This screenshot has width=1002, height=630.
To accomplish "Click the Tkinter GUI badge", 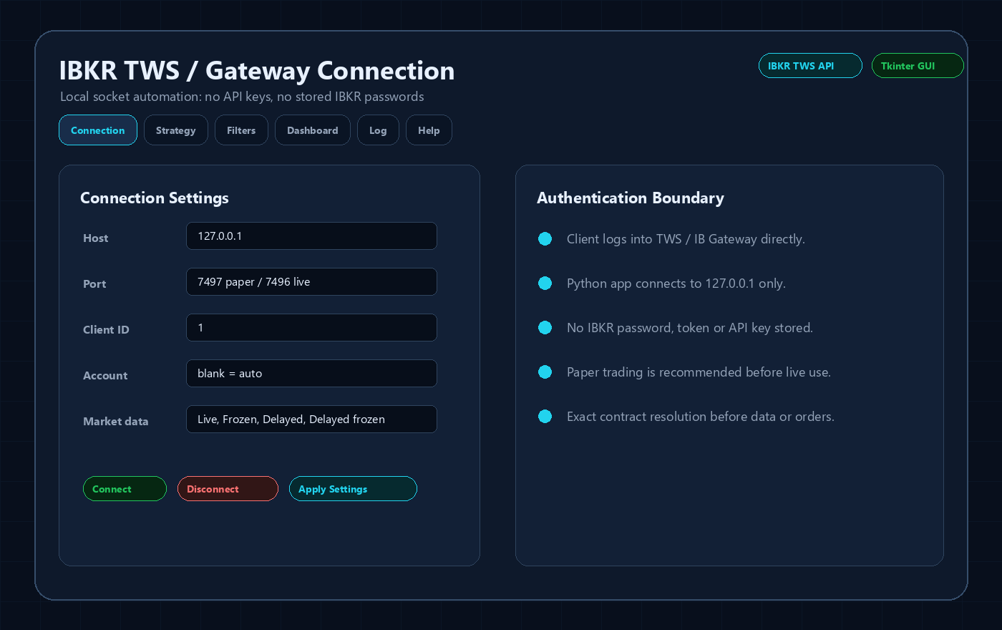I will click(x=918, y=66).
